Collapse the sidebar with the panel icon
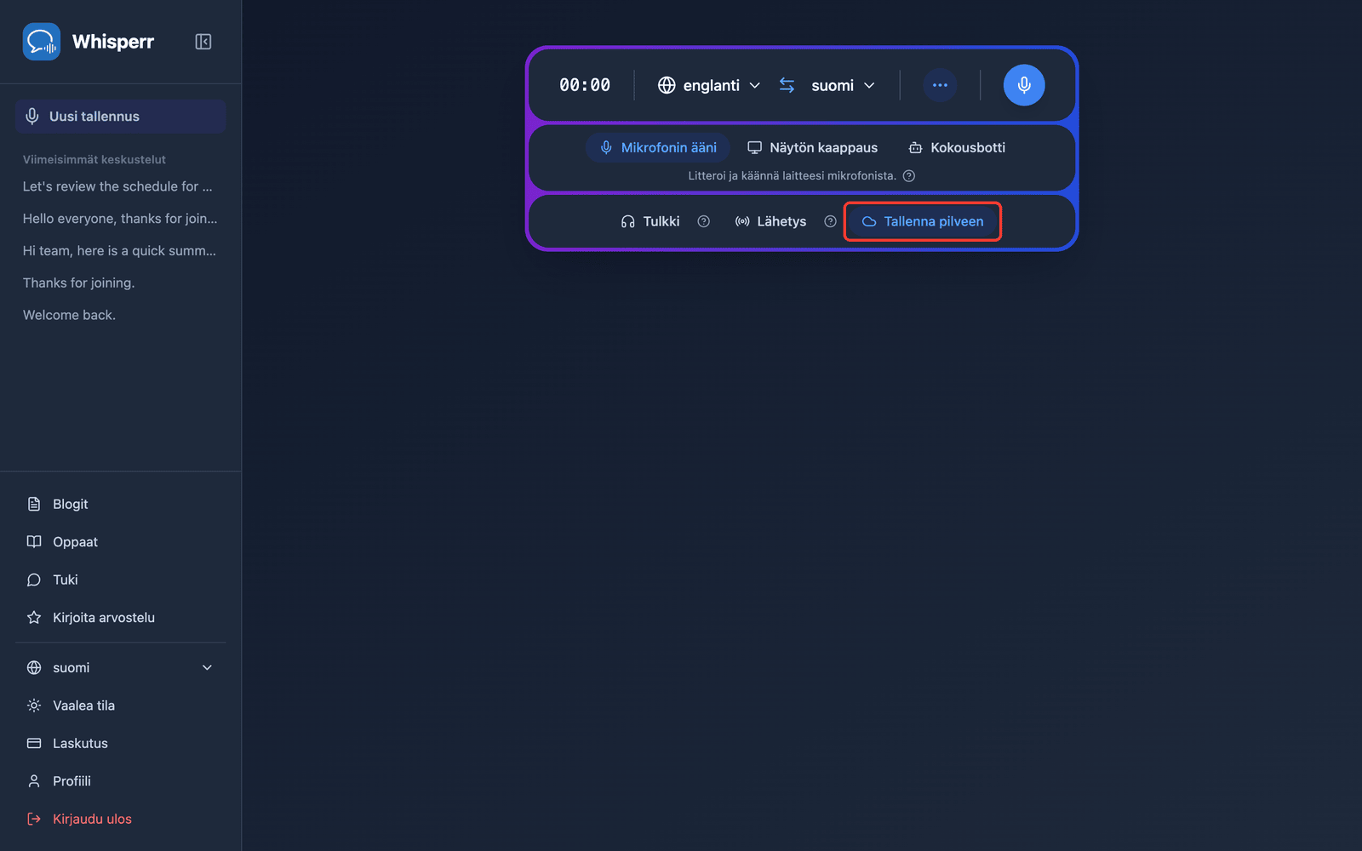The height and width of the screenshot is (851, 1362). pos(203,42)
